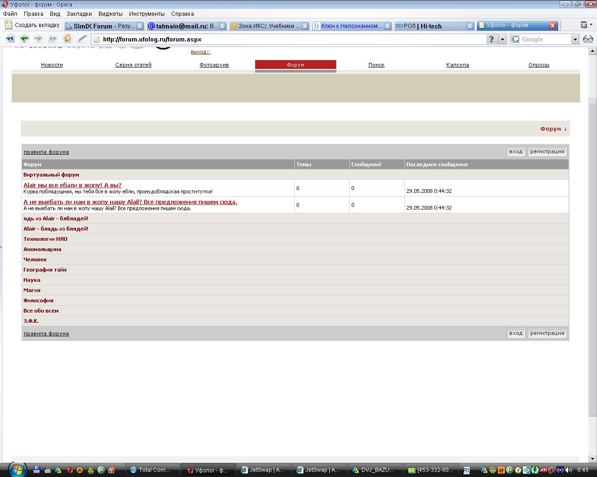Viewport: 597px width, 477px height.
Task: Open the Технологии НЛО forum category
Action: click(x=45, y=239)
